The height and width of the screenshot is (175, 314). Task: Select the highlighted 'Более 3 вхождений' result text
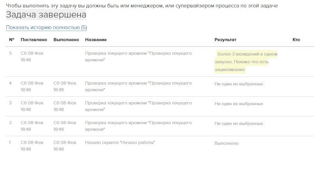(246, 62)
